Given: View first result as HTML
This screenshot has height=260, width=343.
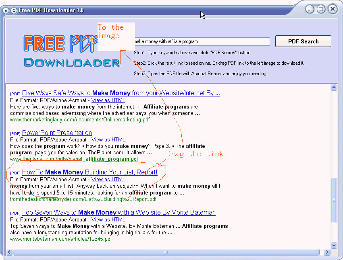Looking at the screenshot, I should (108, 100).
